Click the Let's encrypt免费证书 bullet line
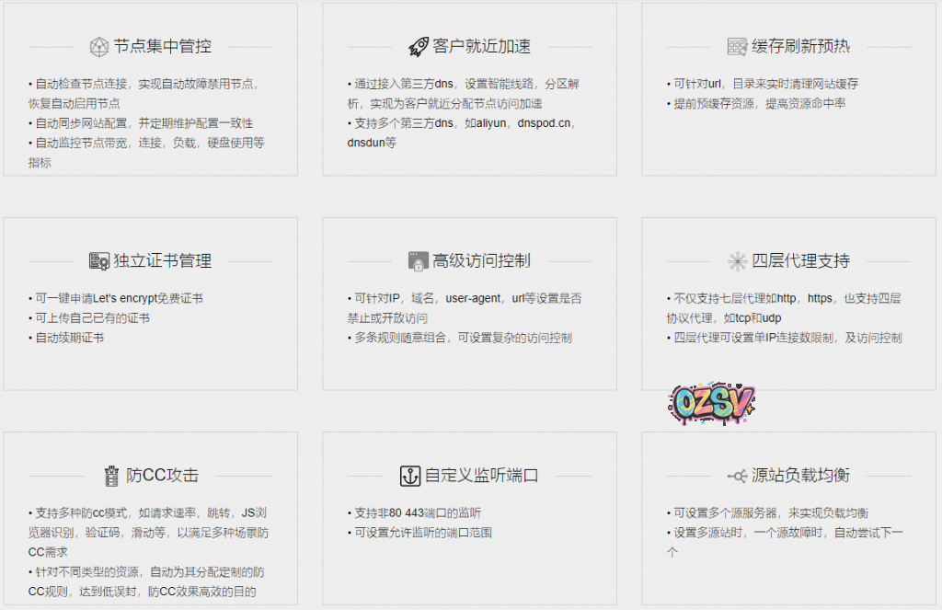Viewport: 942px width, 610px height. [118, 298]
